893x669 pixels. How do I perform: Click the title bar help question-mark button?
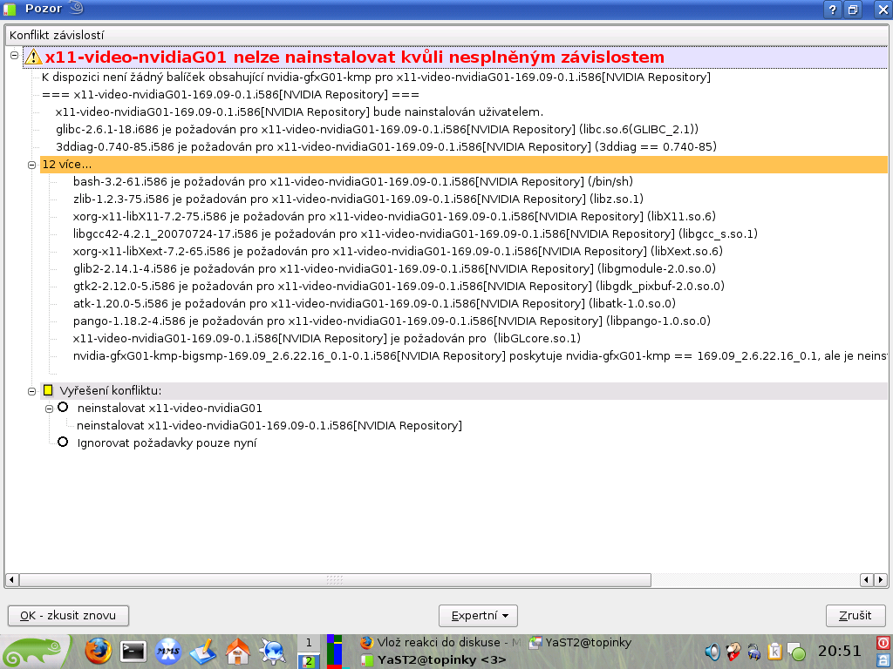(832, 10)
